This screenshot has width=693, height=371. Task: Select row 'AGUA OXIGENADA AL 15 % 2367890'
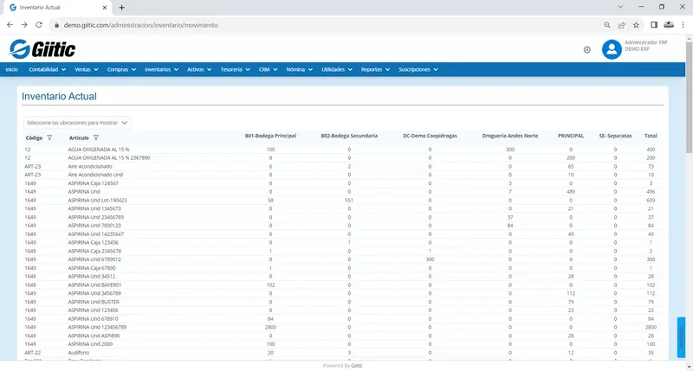coord(341,158)
